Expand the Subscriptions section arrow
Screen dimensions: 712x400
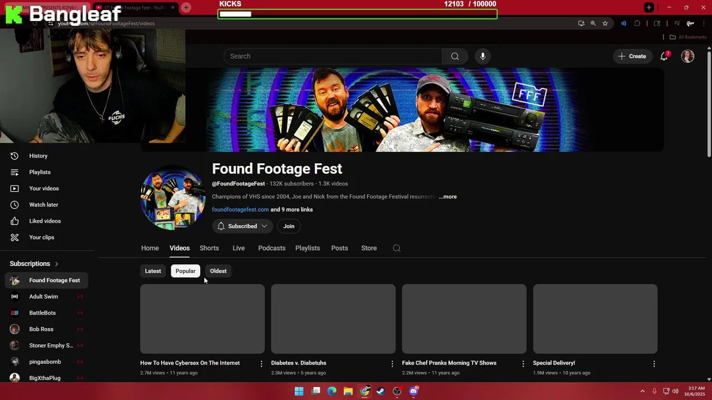pos(56,264)
